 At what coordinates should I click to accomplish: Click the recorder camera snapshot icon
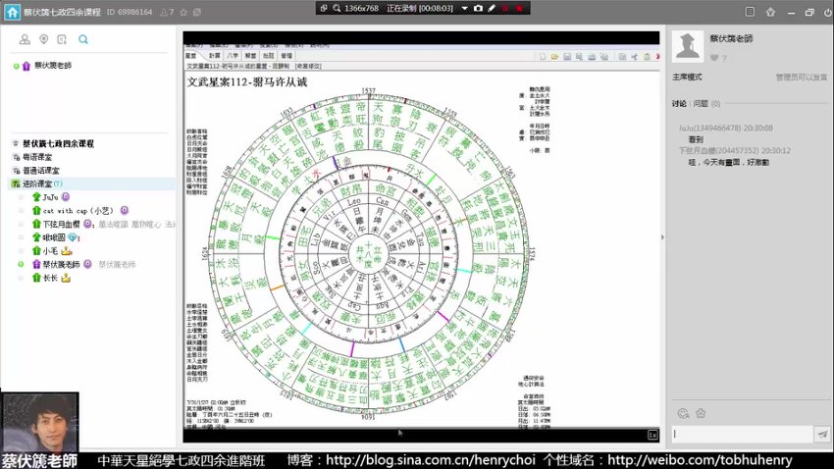478,8
